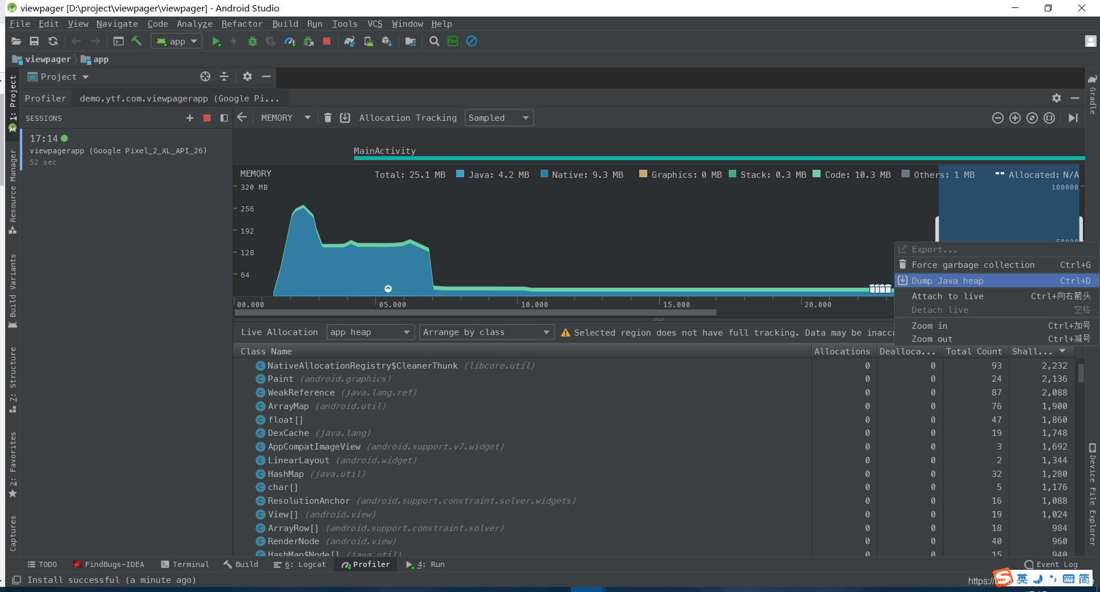Run app with the green play icon
Image resolution: width=1100 pixels, height=592 pixels.
pos(216,41)
